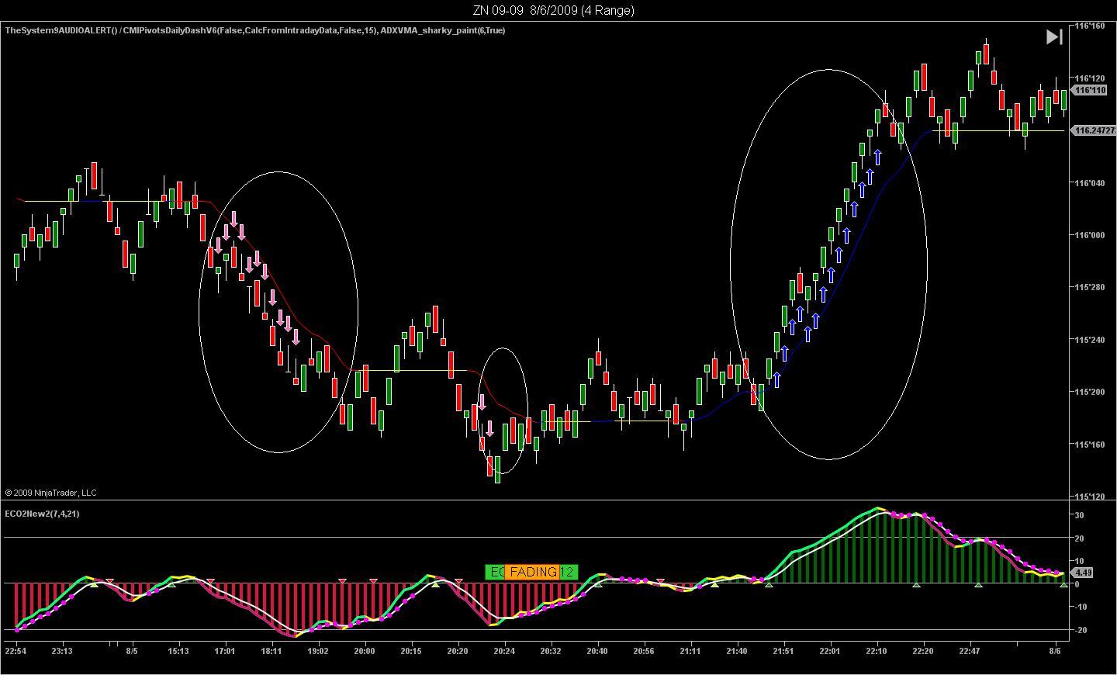Click the 21:51 time axis label
Image resolution: width=1117 pixels, height=675 pixels.
point(783,651)
